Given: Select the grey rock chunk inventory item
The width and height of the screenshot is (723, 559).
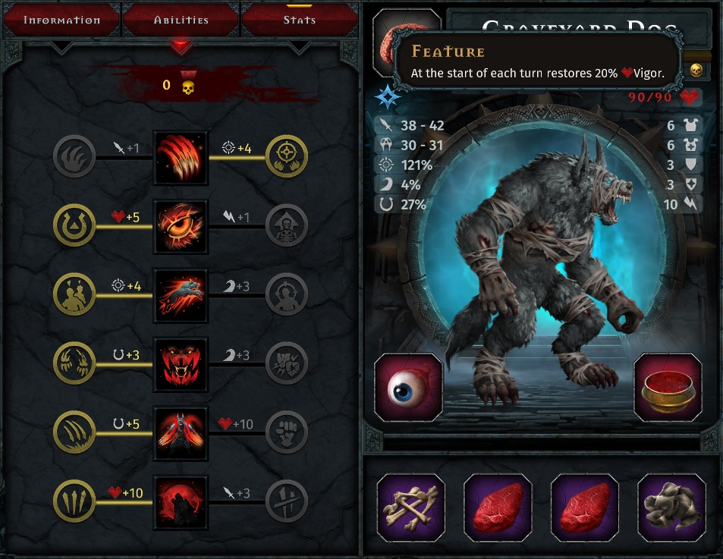Looking at the screenshot, I should (x=671, y=507).
